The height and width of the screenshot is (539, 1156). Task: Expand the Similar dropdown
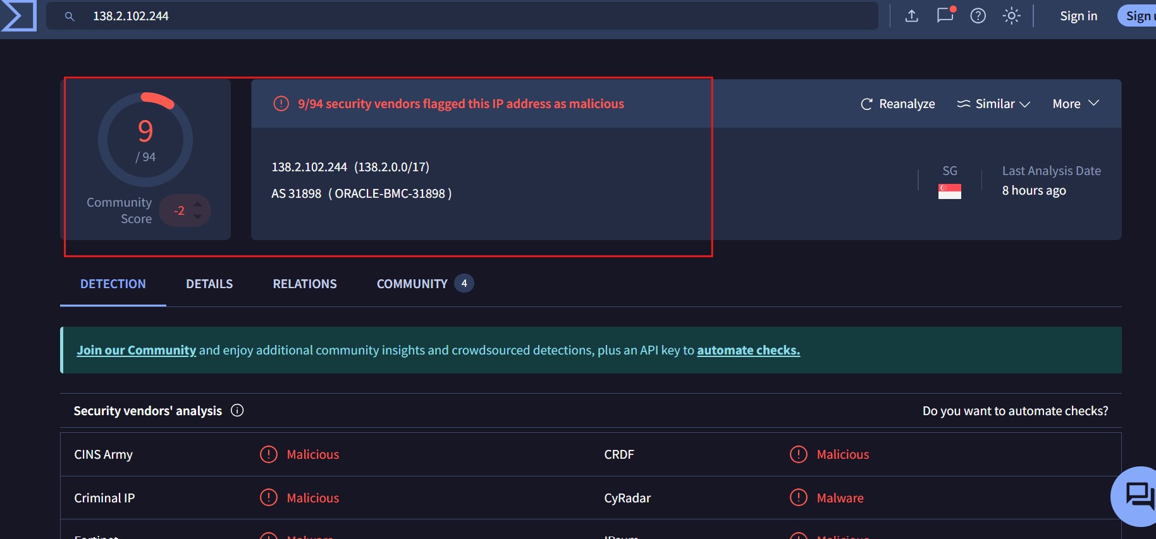(993, 104)
